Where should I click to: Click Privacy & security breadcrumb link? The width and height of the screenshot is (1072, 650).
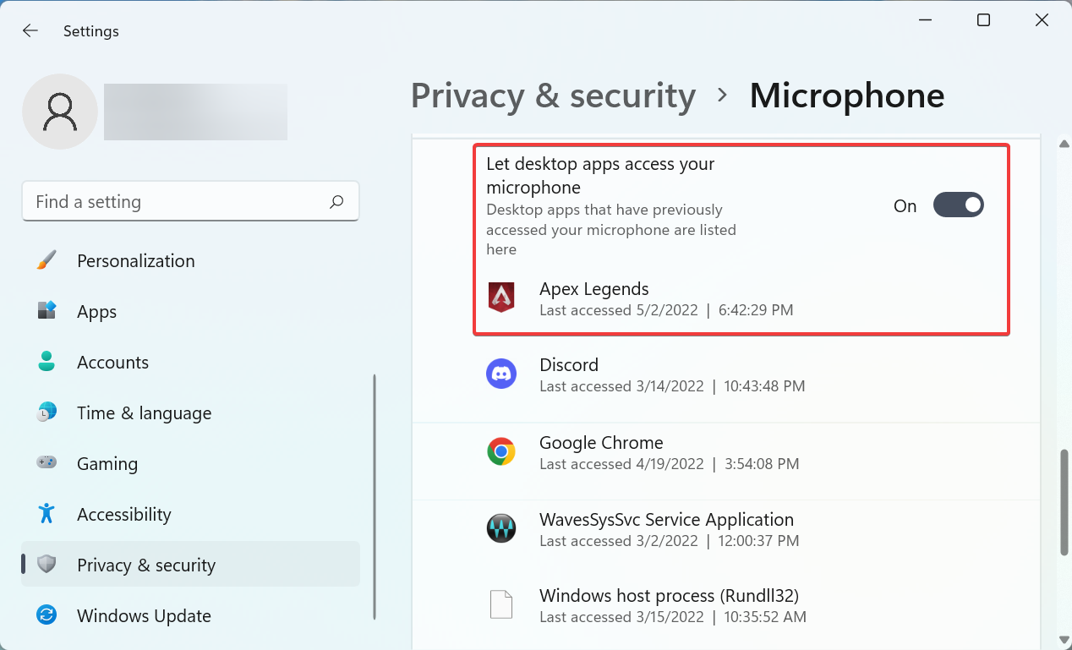tap(553, 96)
